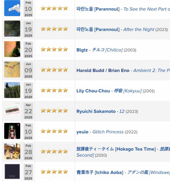Click the Blgtz Chillco album cover
This screenshot has width=170, height=182.
click(12, 49)
